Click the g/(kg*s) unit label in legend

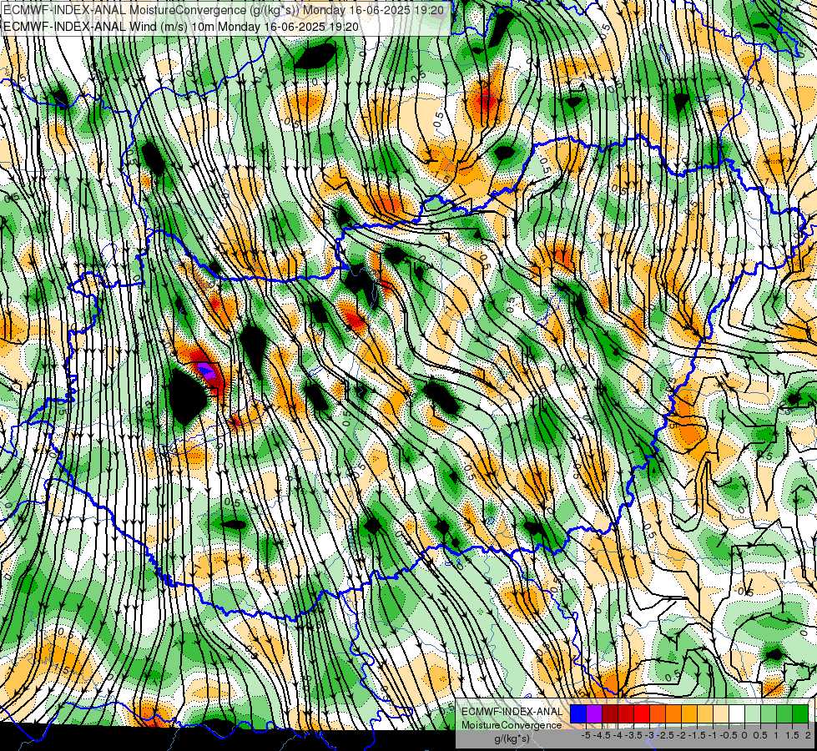tap(512, 738)
